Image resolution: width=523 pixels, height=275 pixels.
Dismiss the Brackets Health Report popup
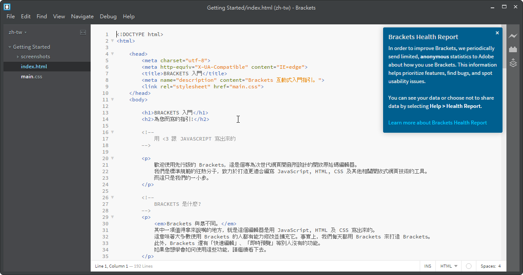(497, 33)
